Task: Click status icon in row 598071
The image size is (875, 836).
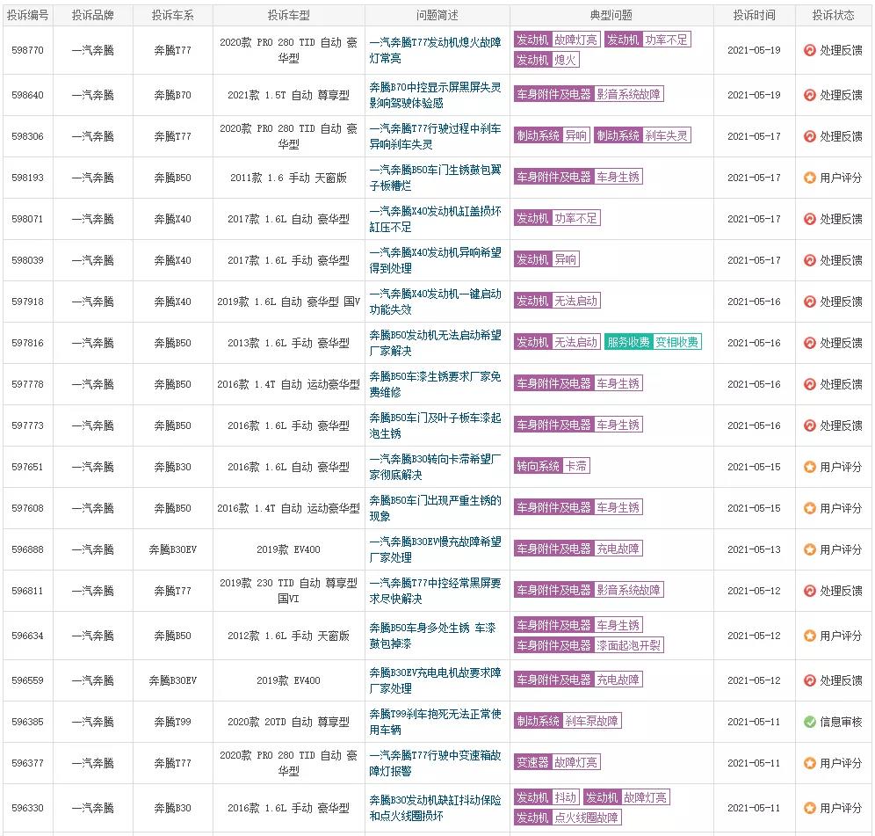Action: click(809, 219)
